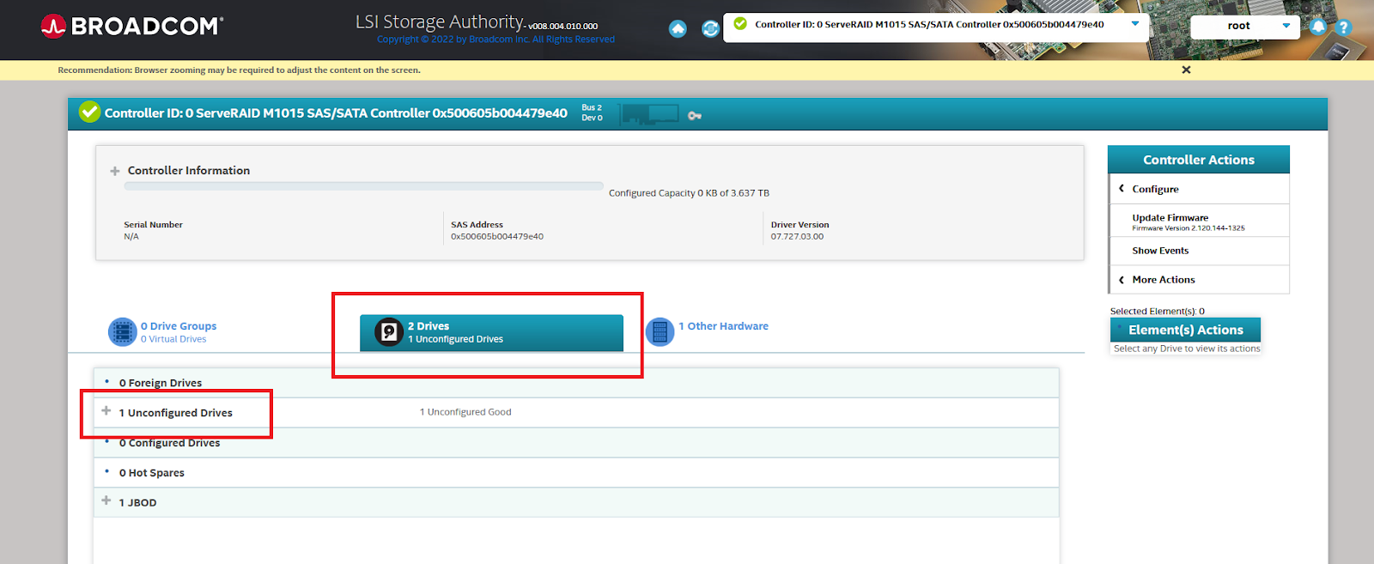1374x564 pixels.
Task: Click the hard drive icon in Drives tab
Action: point(389,331)
